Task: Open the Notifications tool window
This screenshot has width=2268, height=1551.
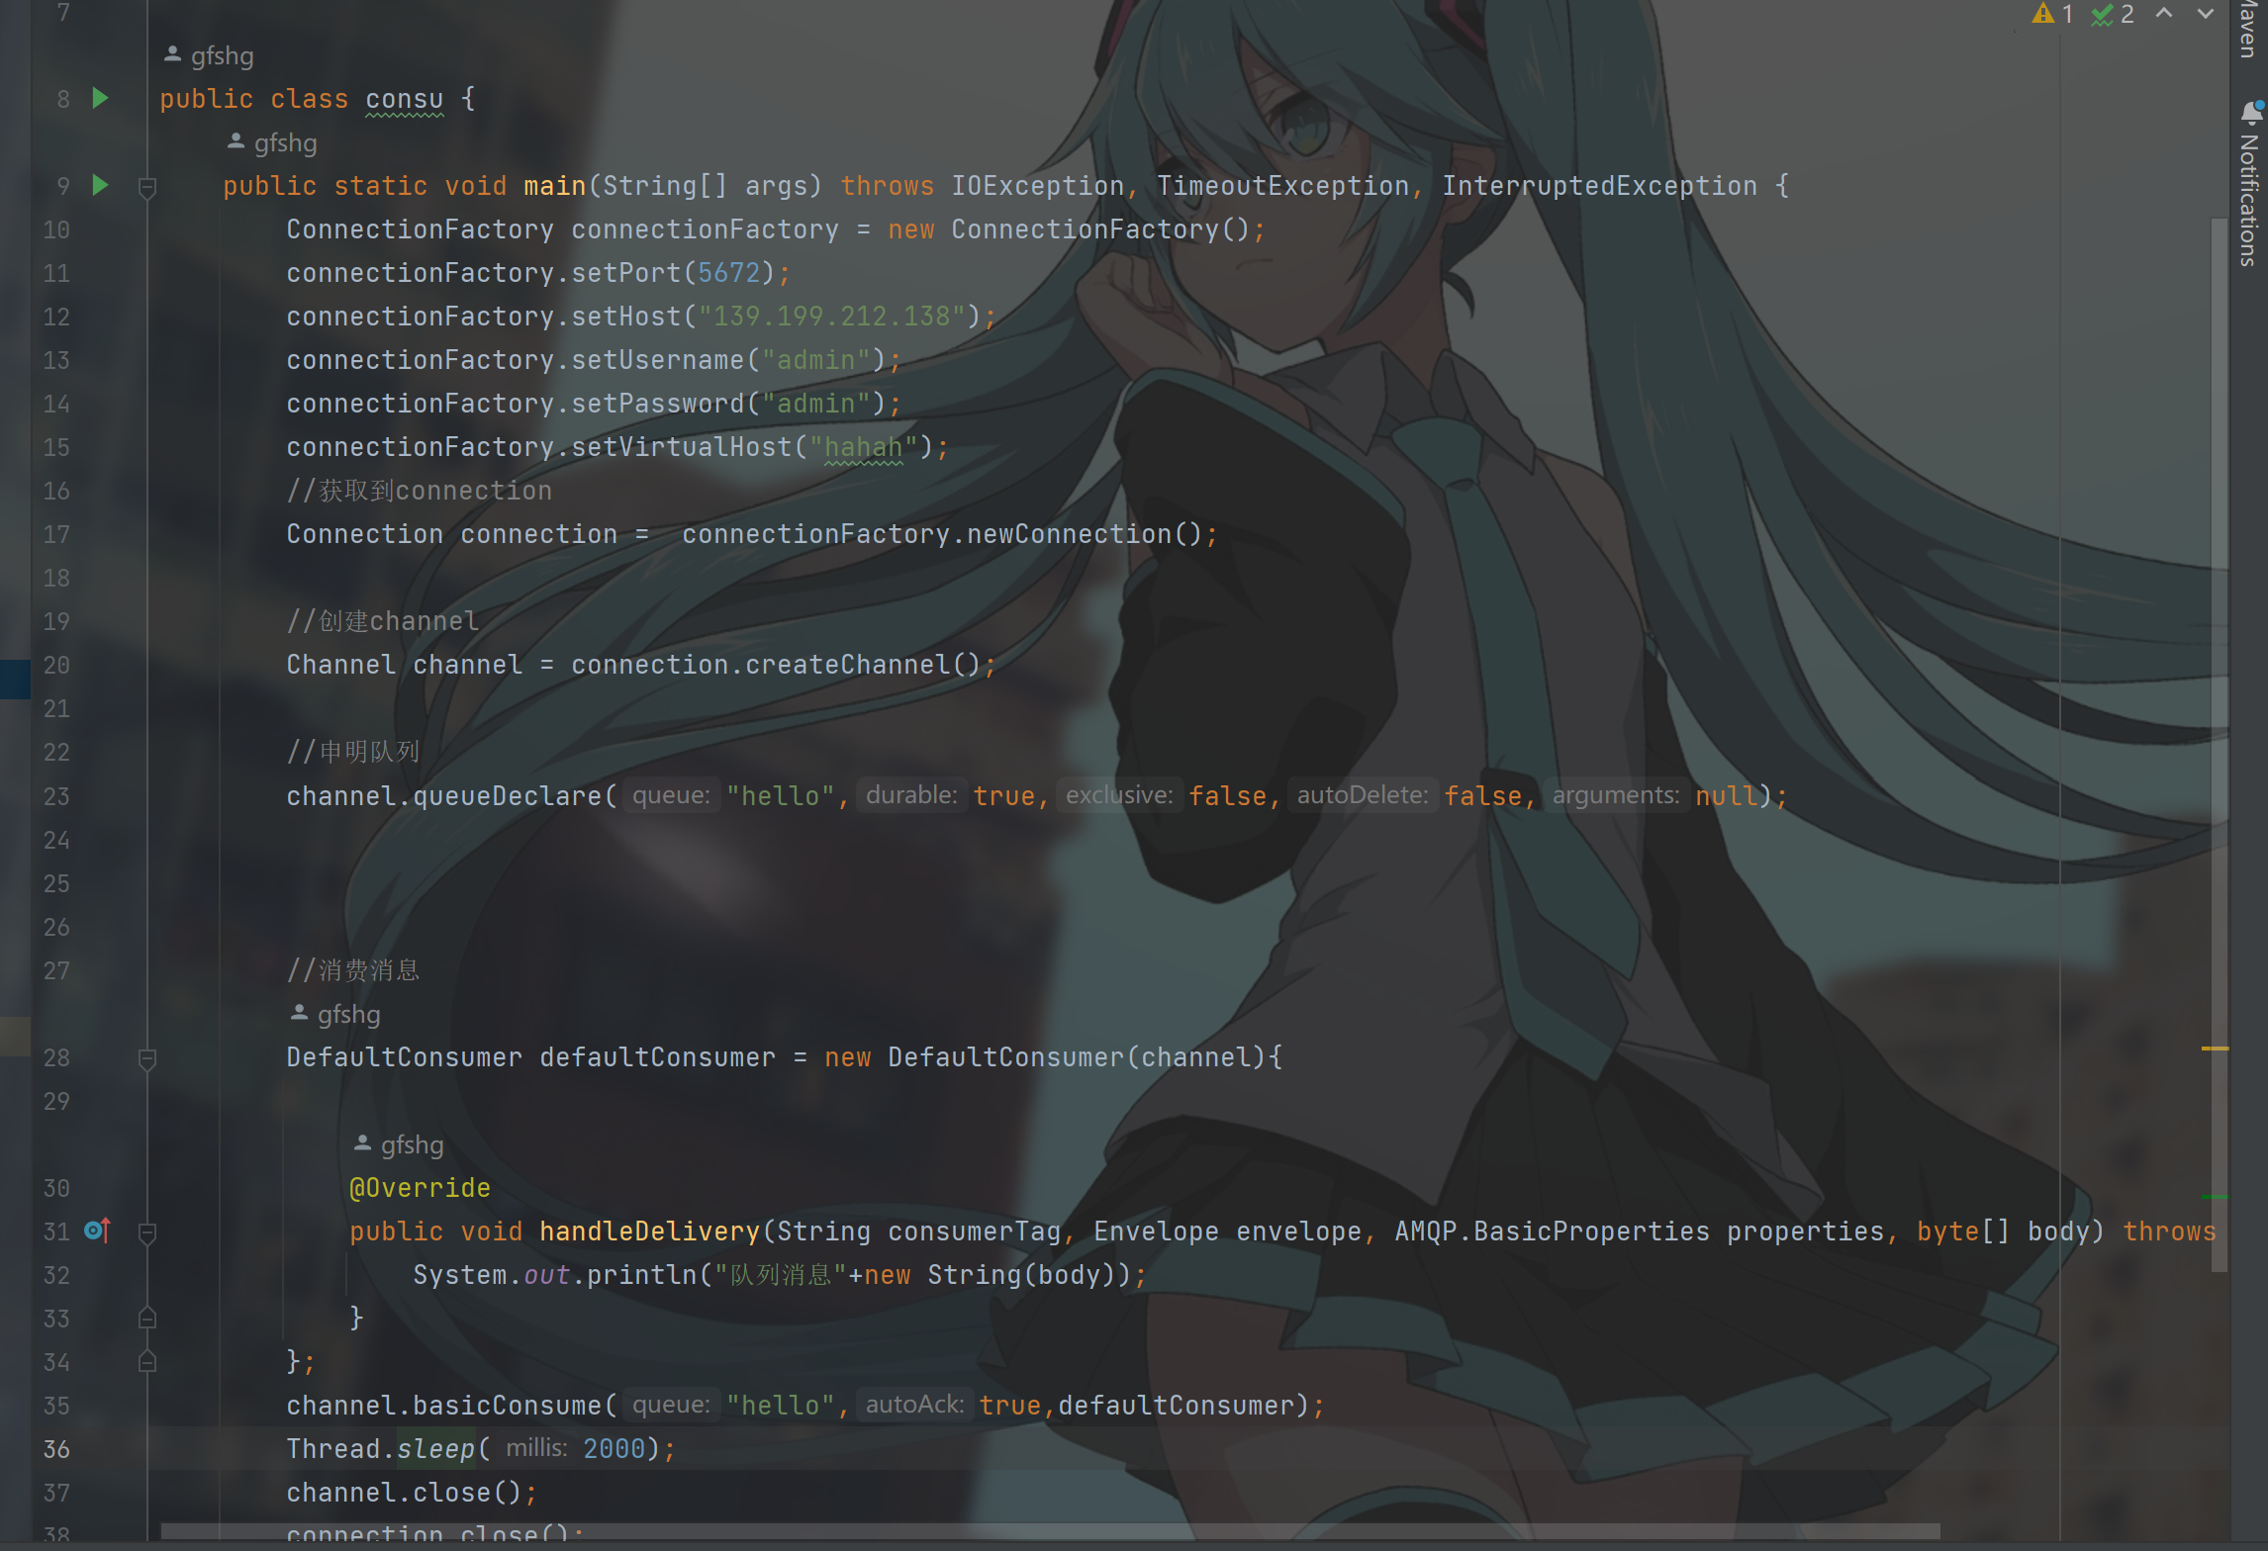Action: [x=2249, y=183]
